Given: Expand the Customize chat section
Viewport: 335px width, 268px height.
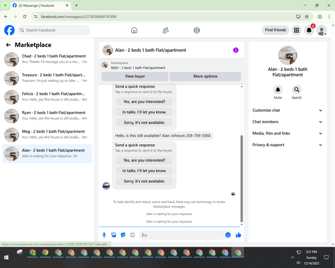Looking at the screenshot, I should point(287,111).
